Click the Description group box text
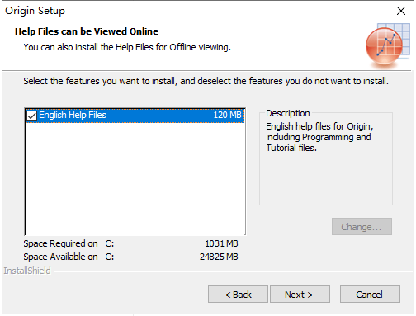416x316 pixels. tap(319, 137)
